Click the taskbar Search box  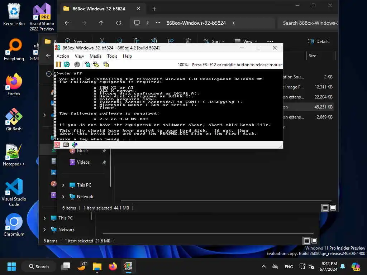point(39,266)
